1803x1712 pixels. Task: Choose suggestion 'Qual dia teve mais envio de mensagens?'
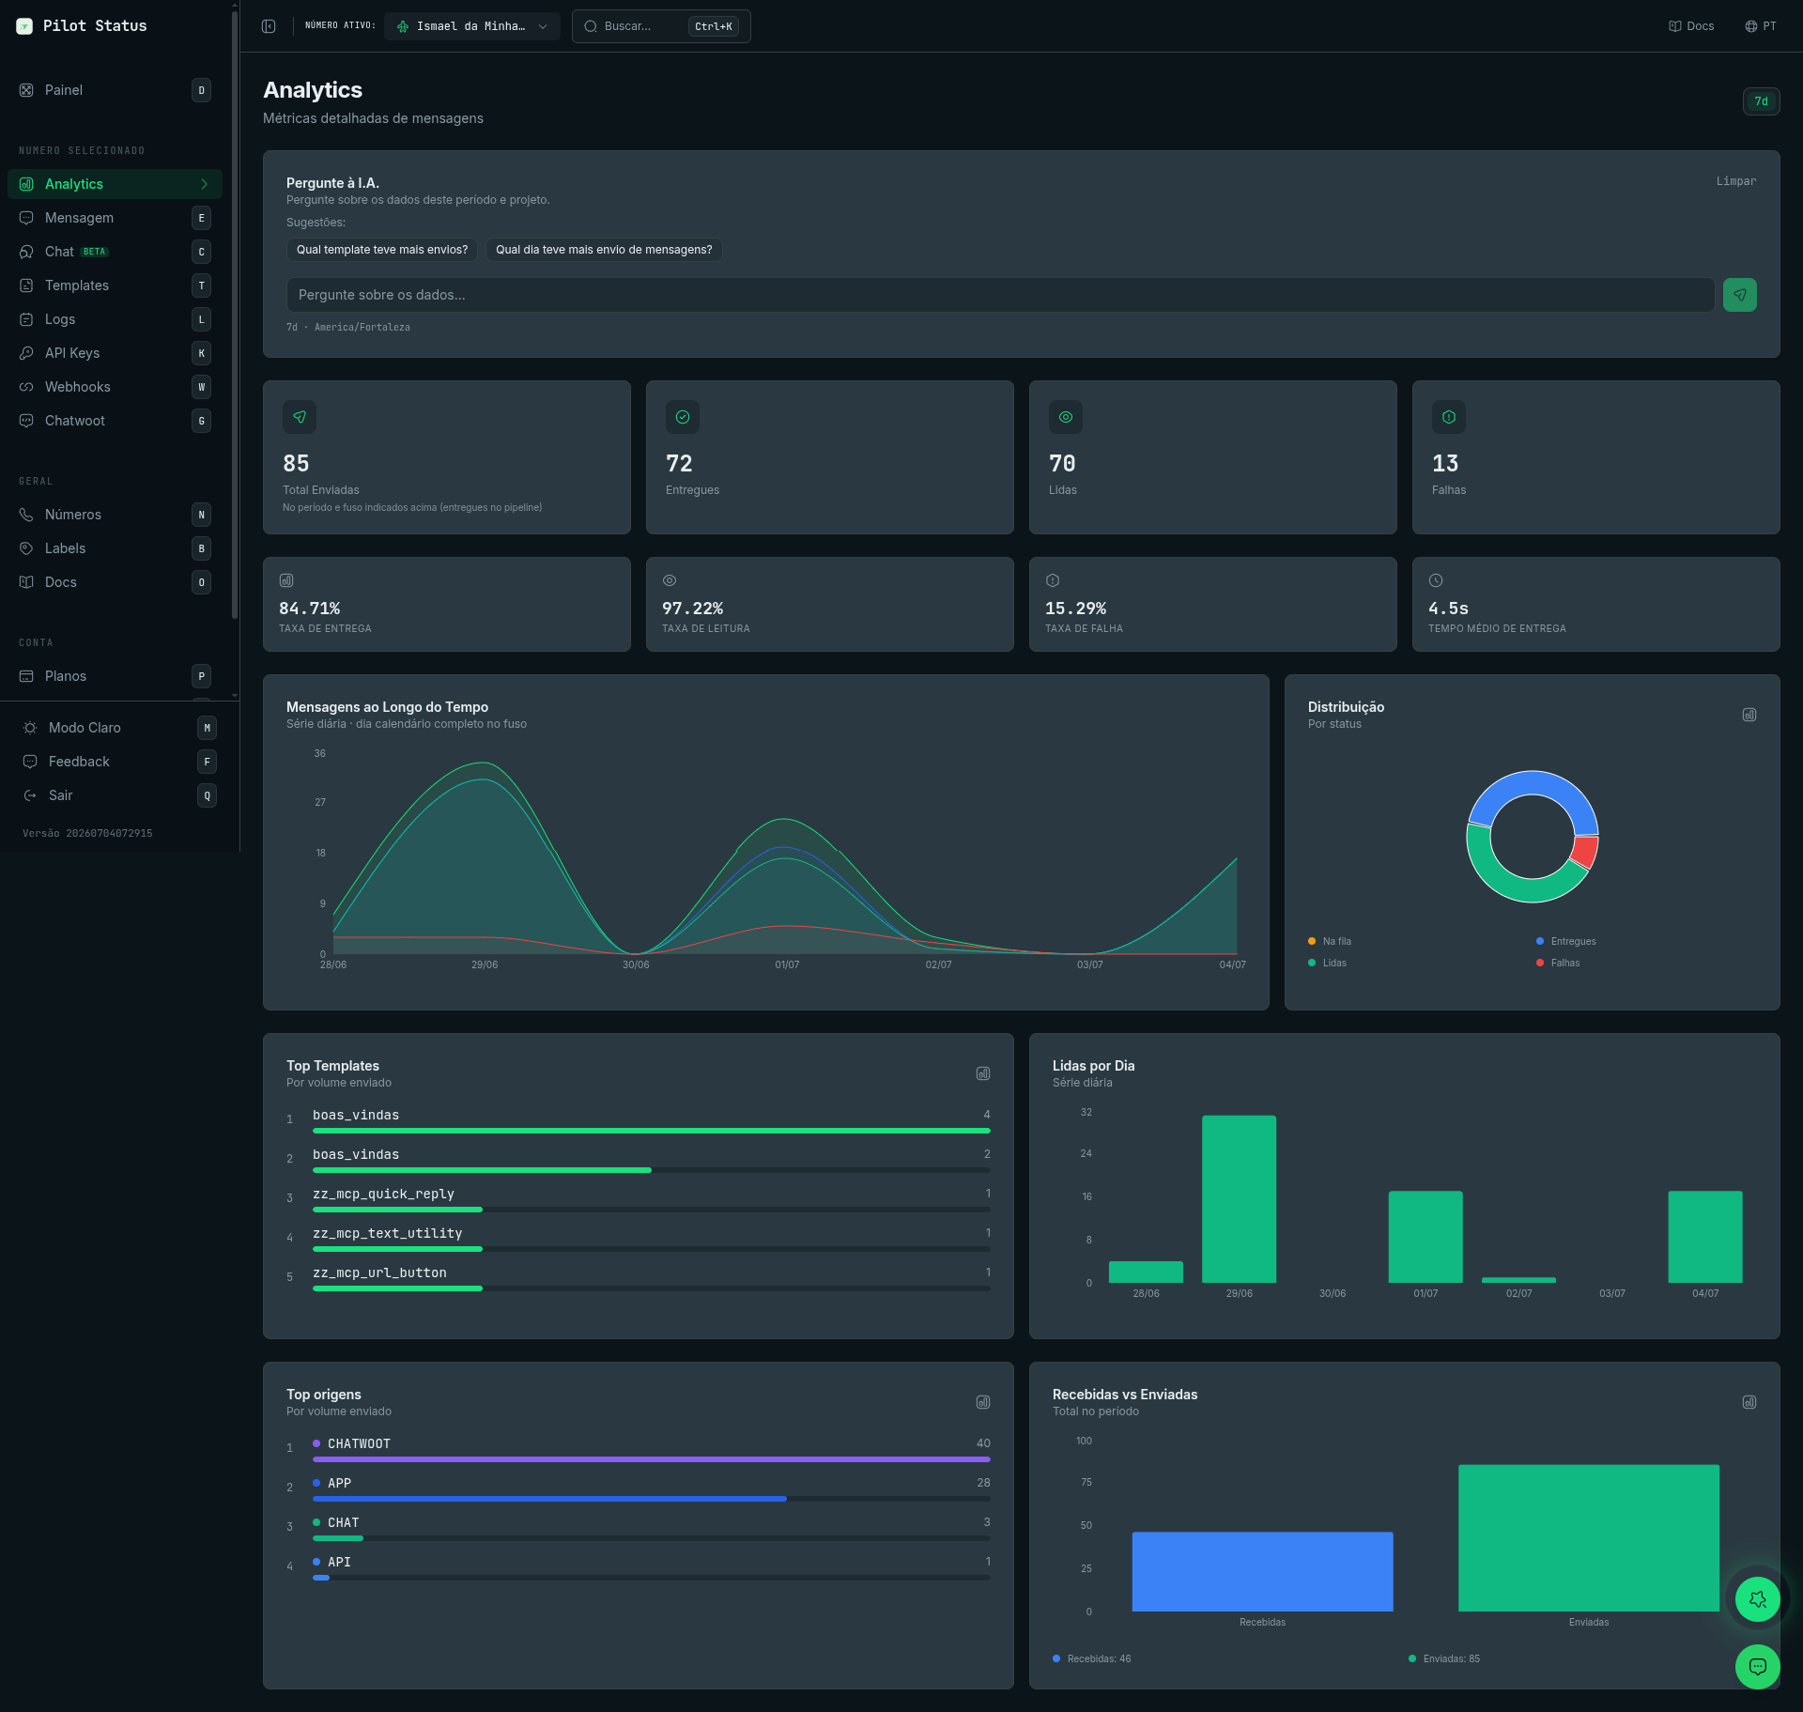pyautogui.click(x=604, y=250)
